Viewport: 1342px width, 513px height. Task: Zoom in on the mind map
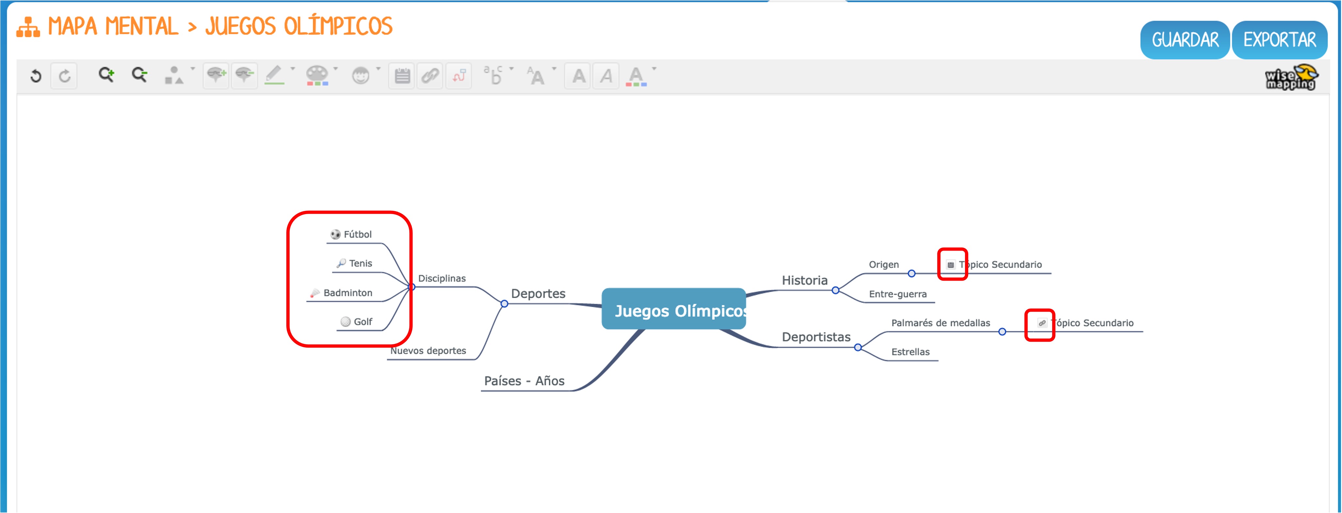click(x=106, y=75)
